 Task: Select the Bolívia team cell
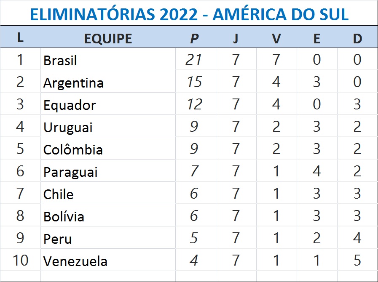[64, 217]
